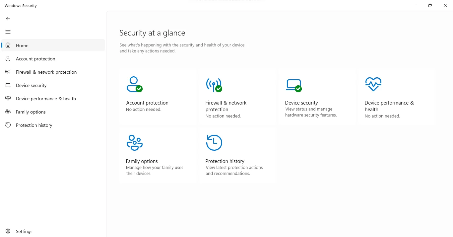
Task: Click the large Family options tile icon
Action: point(135,142)
